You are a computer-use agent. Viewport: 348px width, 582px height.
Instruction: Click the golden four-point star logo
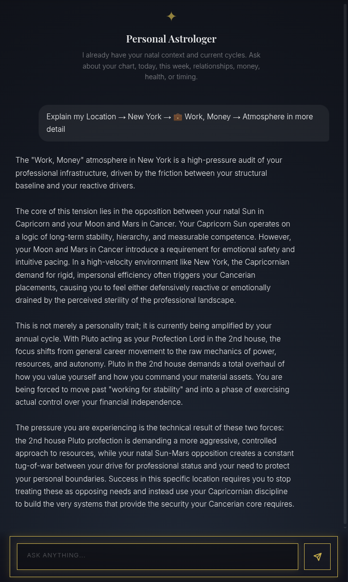[171, 16]
